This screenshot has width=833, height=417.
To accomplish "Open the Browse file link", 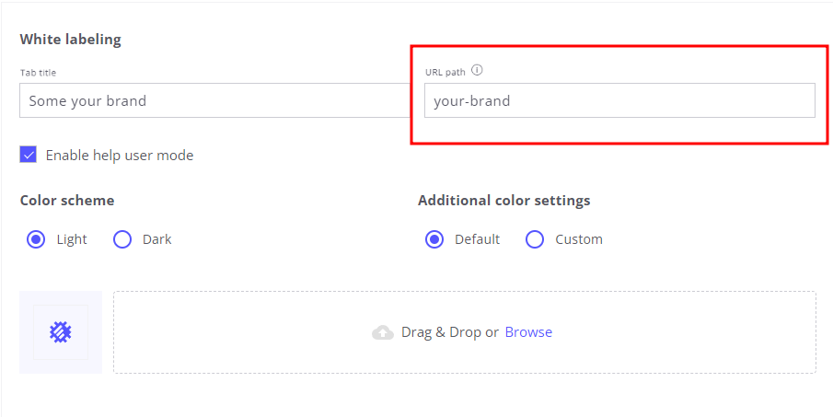I will pyautogui.click(x=528, y=332).
